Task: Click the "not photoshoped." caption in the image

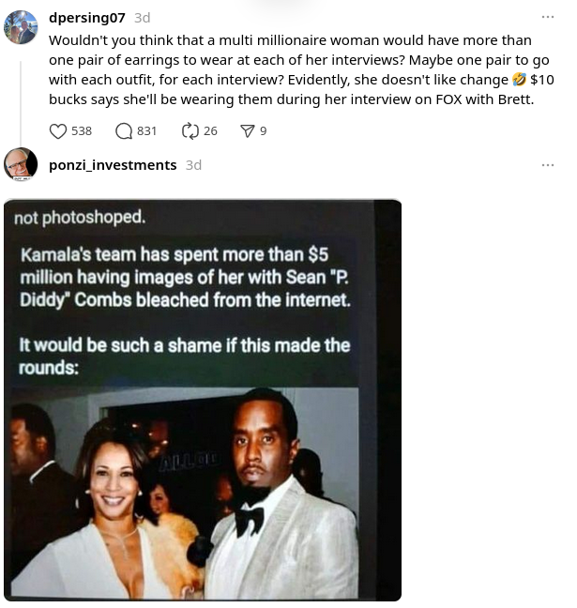Action: [x=80, y=218]
